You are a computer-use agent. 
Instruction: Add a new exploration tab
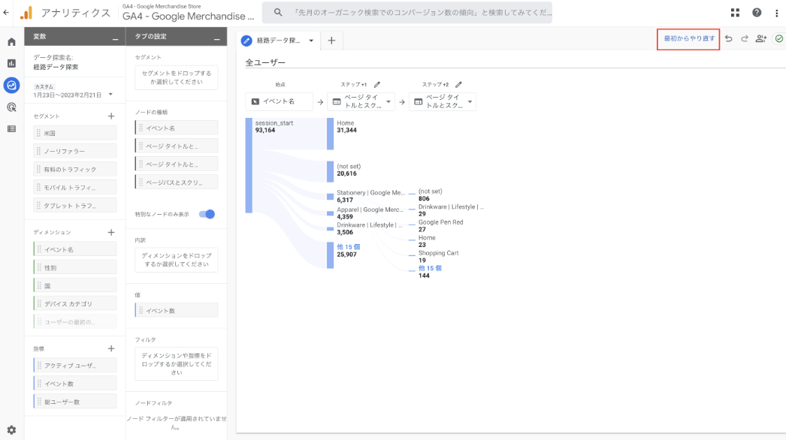(331, 41)
